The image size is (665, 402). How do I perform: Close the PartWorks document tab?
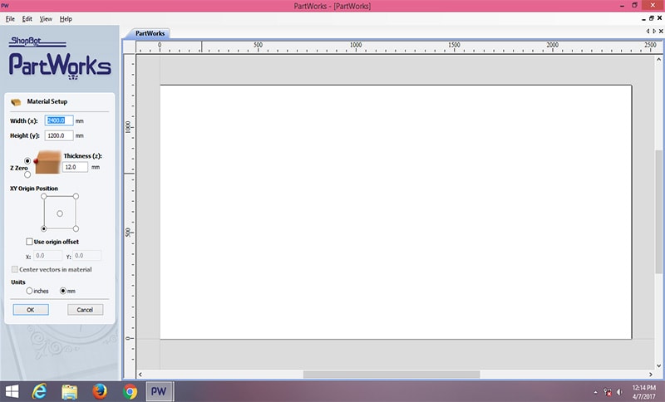(x=661, y=31)
